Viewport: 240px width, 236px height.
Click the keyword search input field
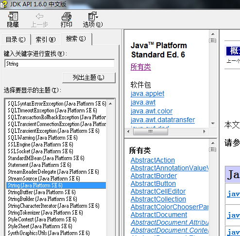coord(60,64)
